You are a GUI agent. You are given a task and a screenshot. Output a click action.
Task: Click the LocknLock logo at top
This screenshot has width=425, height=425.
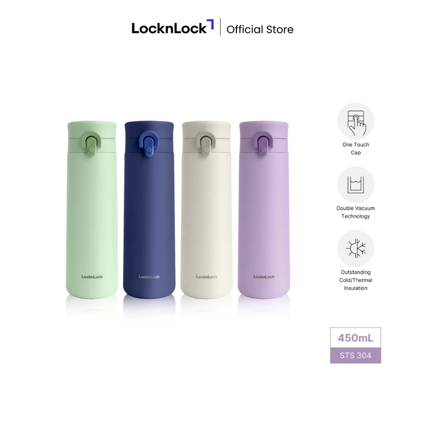click(x=173, y=27)
